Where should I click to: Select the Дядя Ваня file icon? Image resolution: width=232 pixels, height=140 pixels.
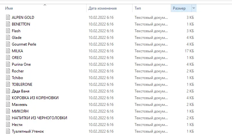click(x=8, y=91)
